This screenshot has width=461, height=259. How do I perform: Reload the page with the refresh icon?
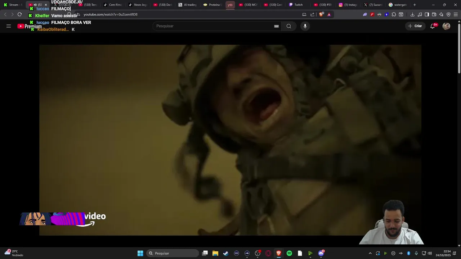click(19, 14)
